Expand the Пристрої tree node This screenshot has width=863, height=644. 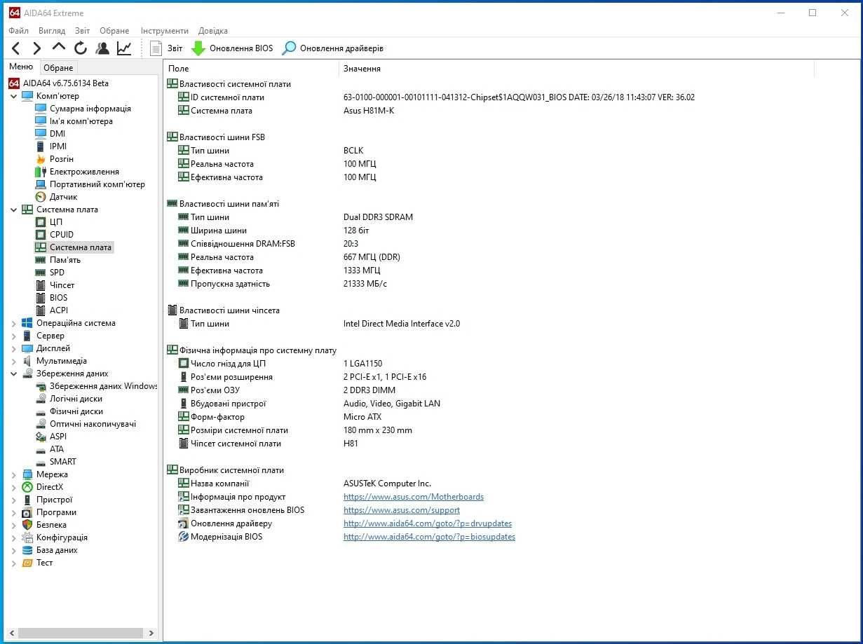14,500
